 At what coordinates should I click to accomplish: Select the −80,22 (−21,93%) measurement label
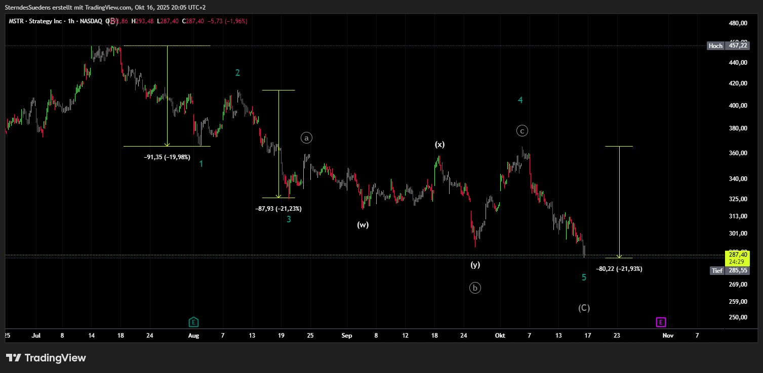(x=619, y=269)
